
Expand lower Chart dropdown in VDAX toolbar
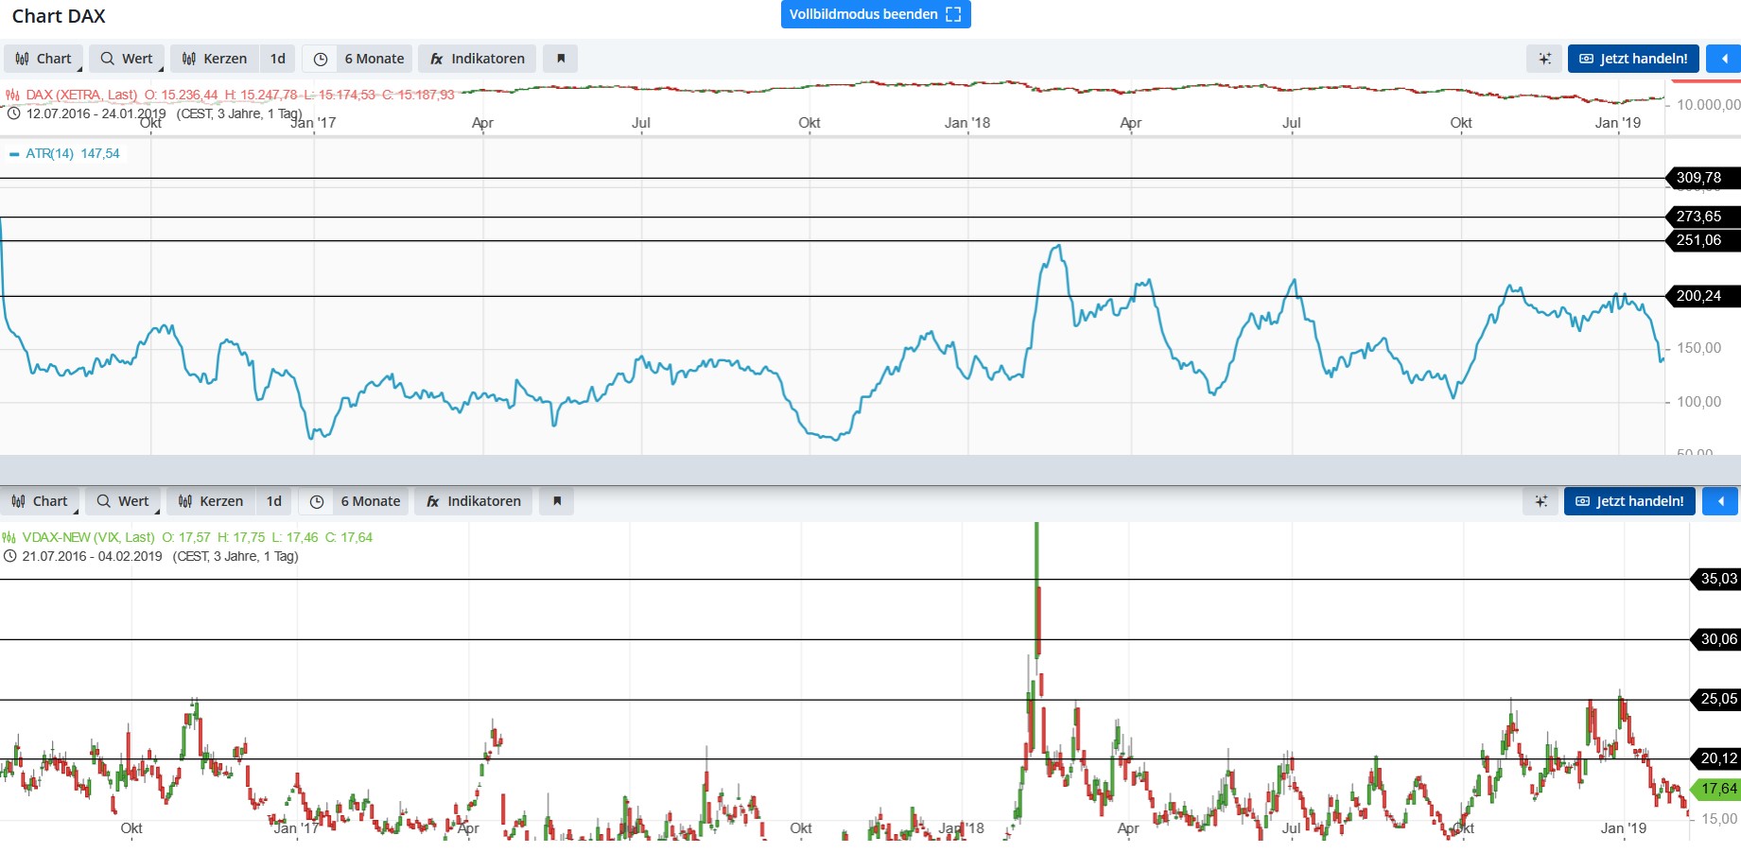click(x=41, y=501)
